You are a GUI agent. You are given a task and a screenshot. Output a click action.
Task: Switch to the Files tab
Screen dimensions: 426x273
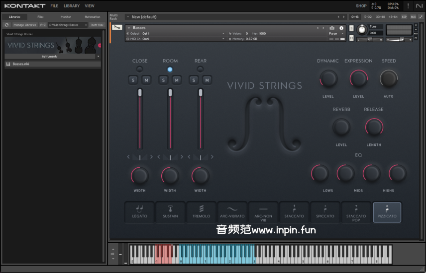(40, 17)
